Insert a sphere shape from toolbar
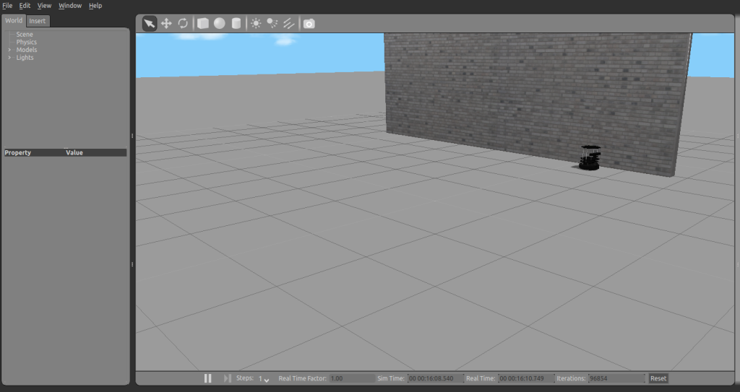740x392 pixels. pyautogui.click(x=220, y=24)
